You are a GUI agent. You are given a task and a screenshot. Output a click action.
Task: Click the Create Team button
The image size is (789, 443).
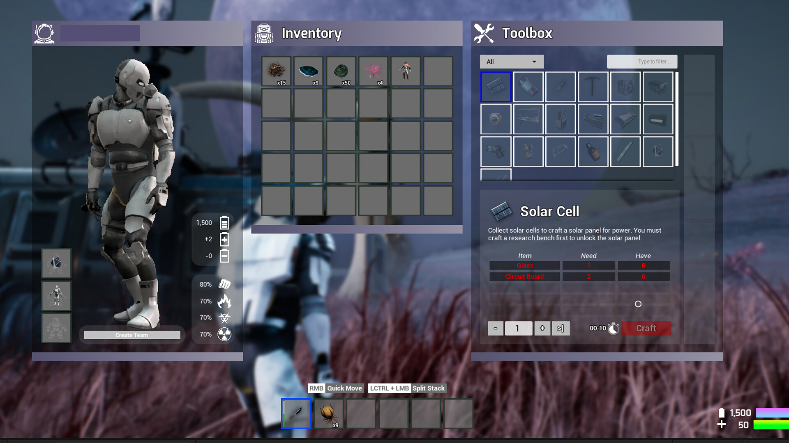132,335
